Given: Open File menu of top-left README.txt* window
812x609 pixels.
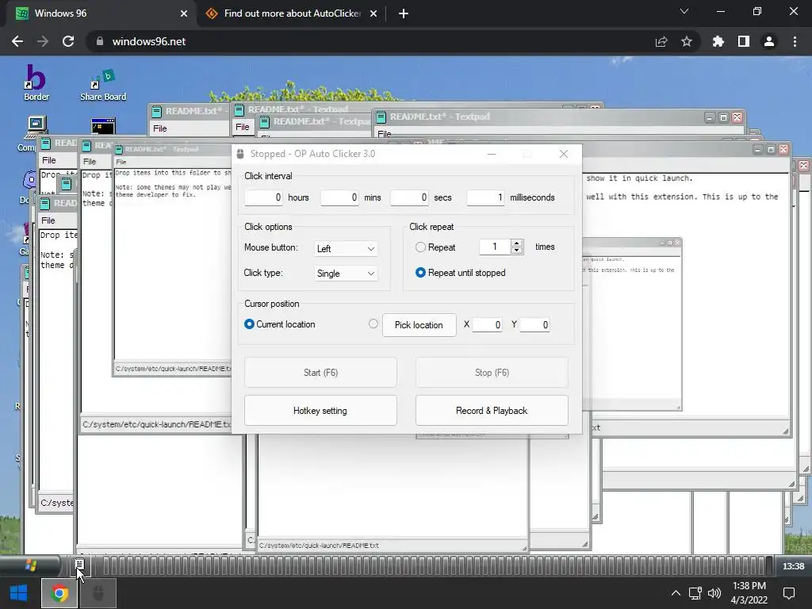Looking at the screenshot, I should pos(160,128).
